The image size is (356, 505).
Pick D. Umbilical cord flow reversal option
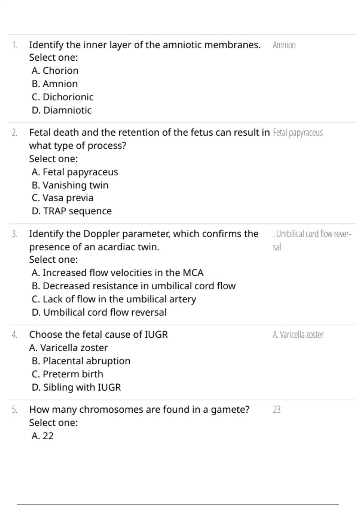tap(99, 312)
